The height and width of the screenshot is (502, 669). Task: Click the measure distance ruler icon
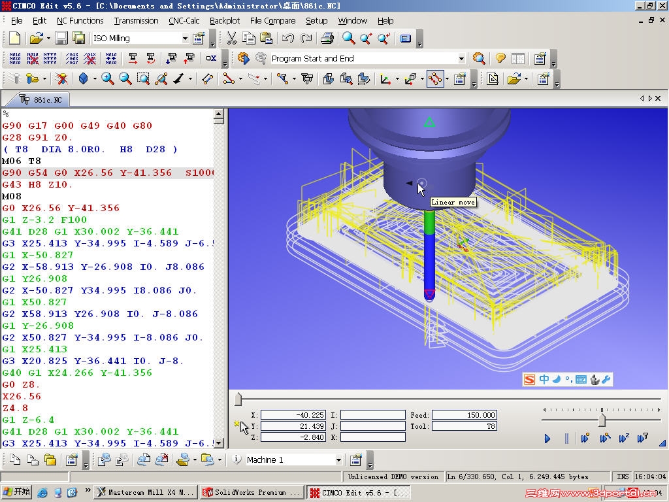pos(207,78)
